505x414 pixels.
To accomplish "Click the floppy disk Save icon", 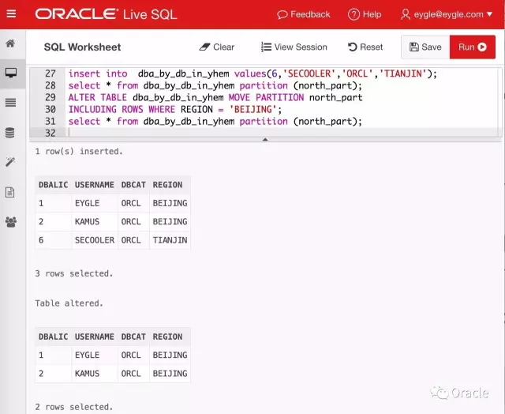I will [413, 47].
